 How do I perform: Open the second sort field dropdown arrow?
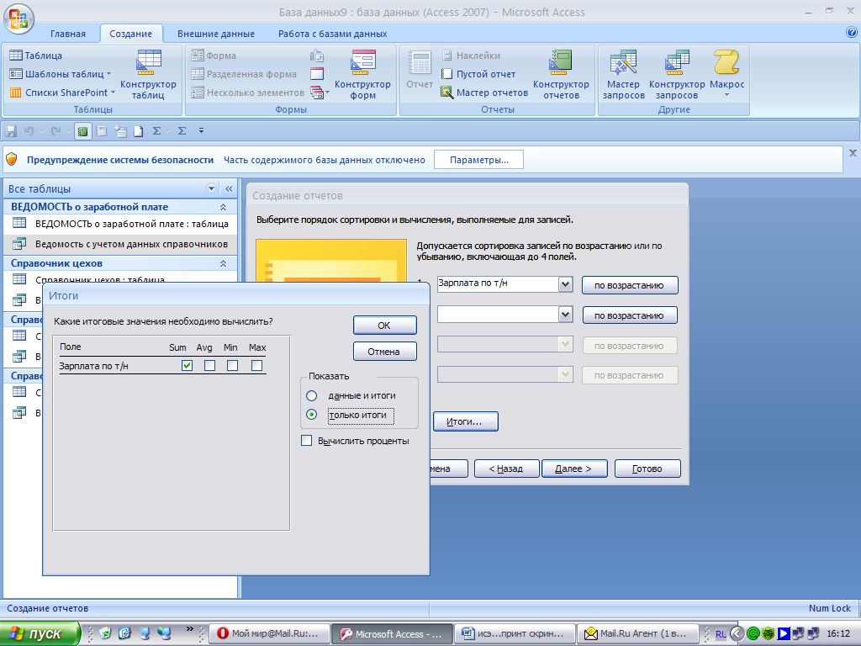566,315
